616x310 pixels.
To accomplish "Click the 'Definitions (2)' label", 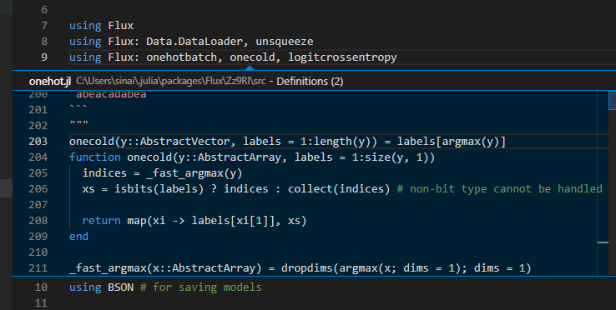I will coord(310,81).
